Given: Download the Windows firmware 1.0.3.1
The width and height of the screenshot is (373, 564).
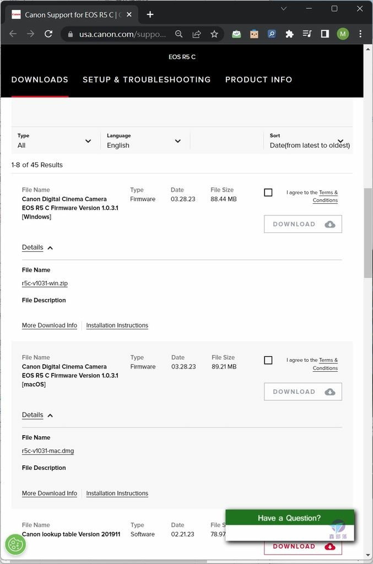Looking at the screenshot, I should pos(303,224).
